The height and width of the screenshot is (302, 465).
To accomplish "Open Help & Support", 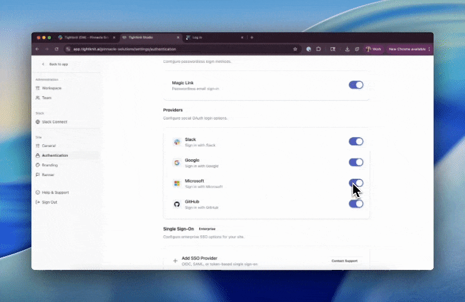I will tap(55, 193).
